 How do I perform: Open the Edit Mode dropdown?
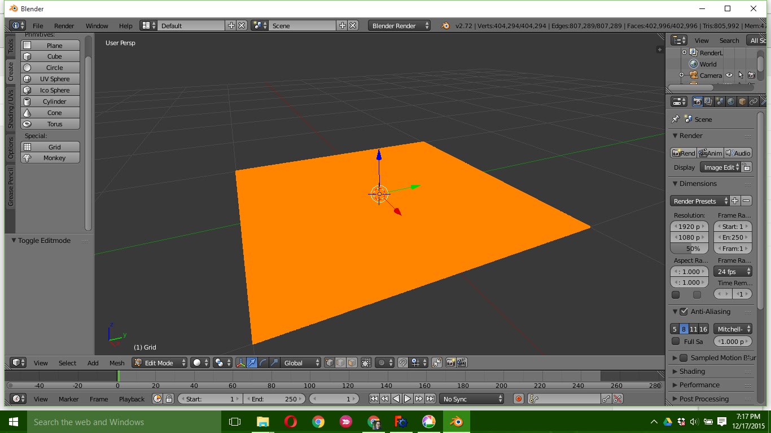160,363
